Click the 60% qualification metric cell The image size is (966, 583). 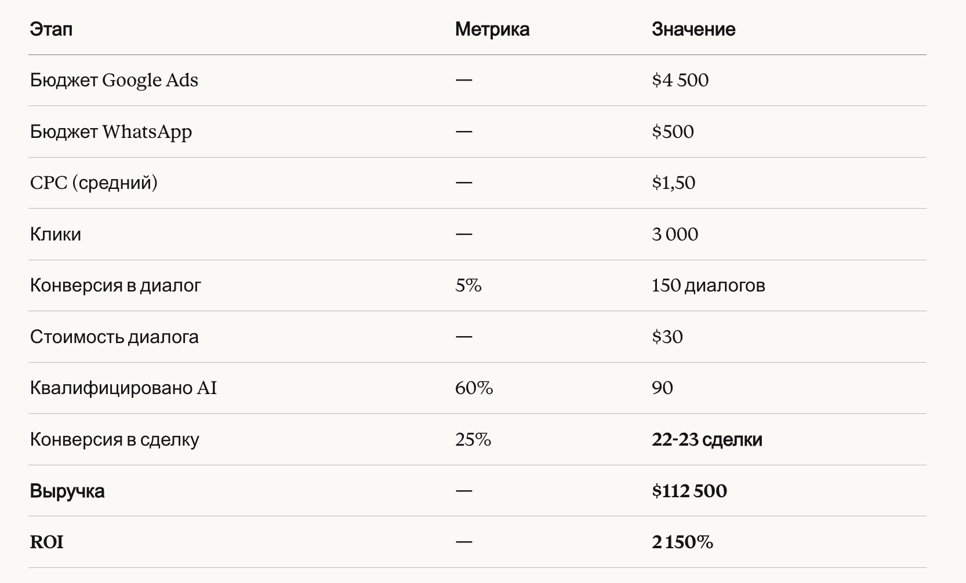click(x=474, y=388)
